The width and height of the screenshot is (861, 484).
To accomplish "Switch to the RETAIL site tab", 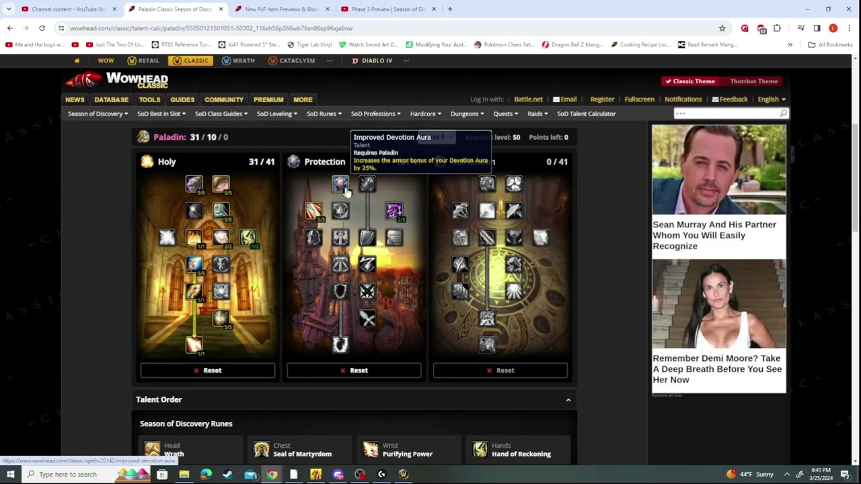I will tap(143, 61).
